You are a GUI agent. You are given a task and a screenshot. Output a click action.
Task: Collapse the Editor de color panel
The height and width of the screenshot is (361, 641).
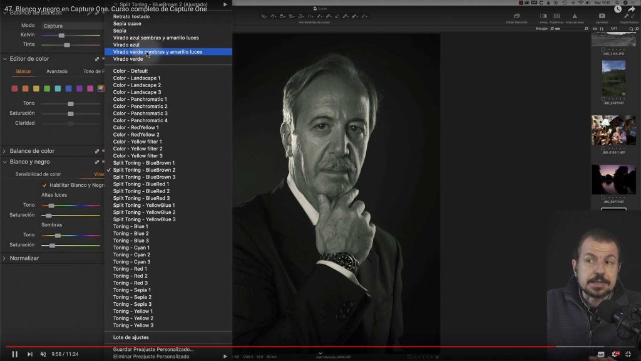coord(4,59)
